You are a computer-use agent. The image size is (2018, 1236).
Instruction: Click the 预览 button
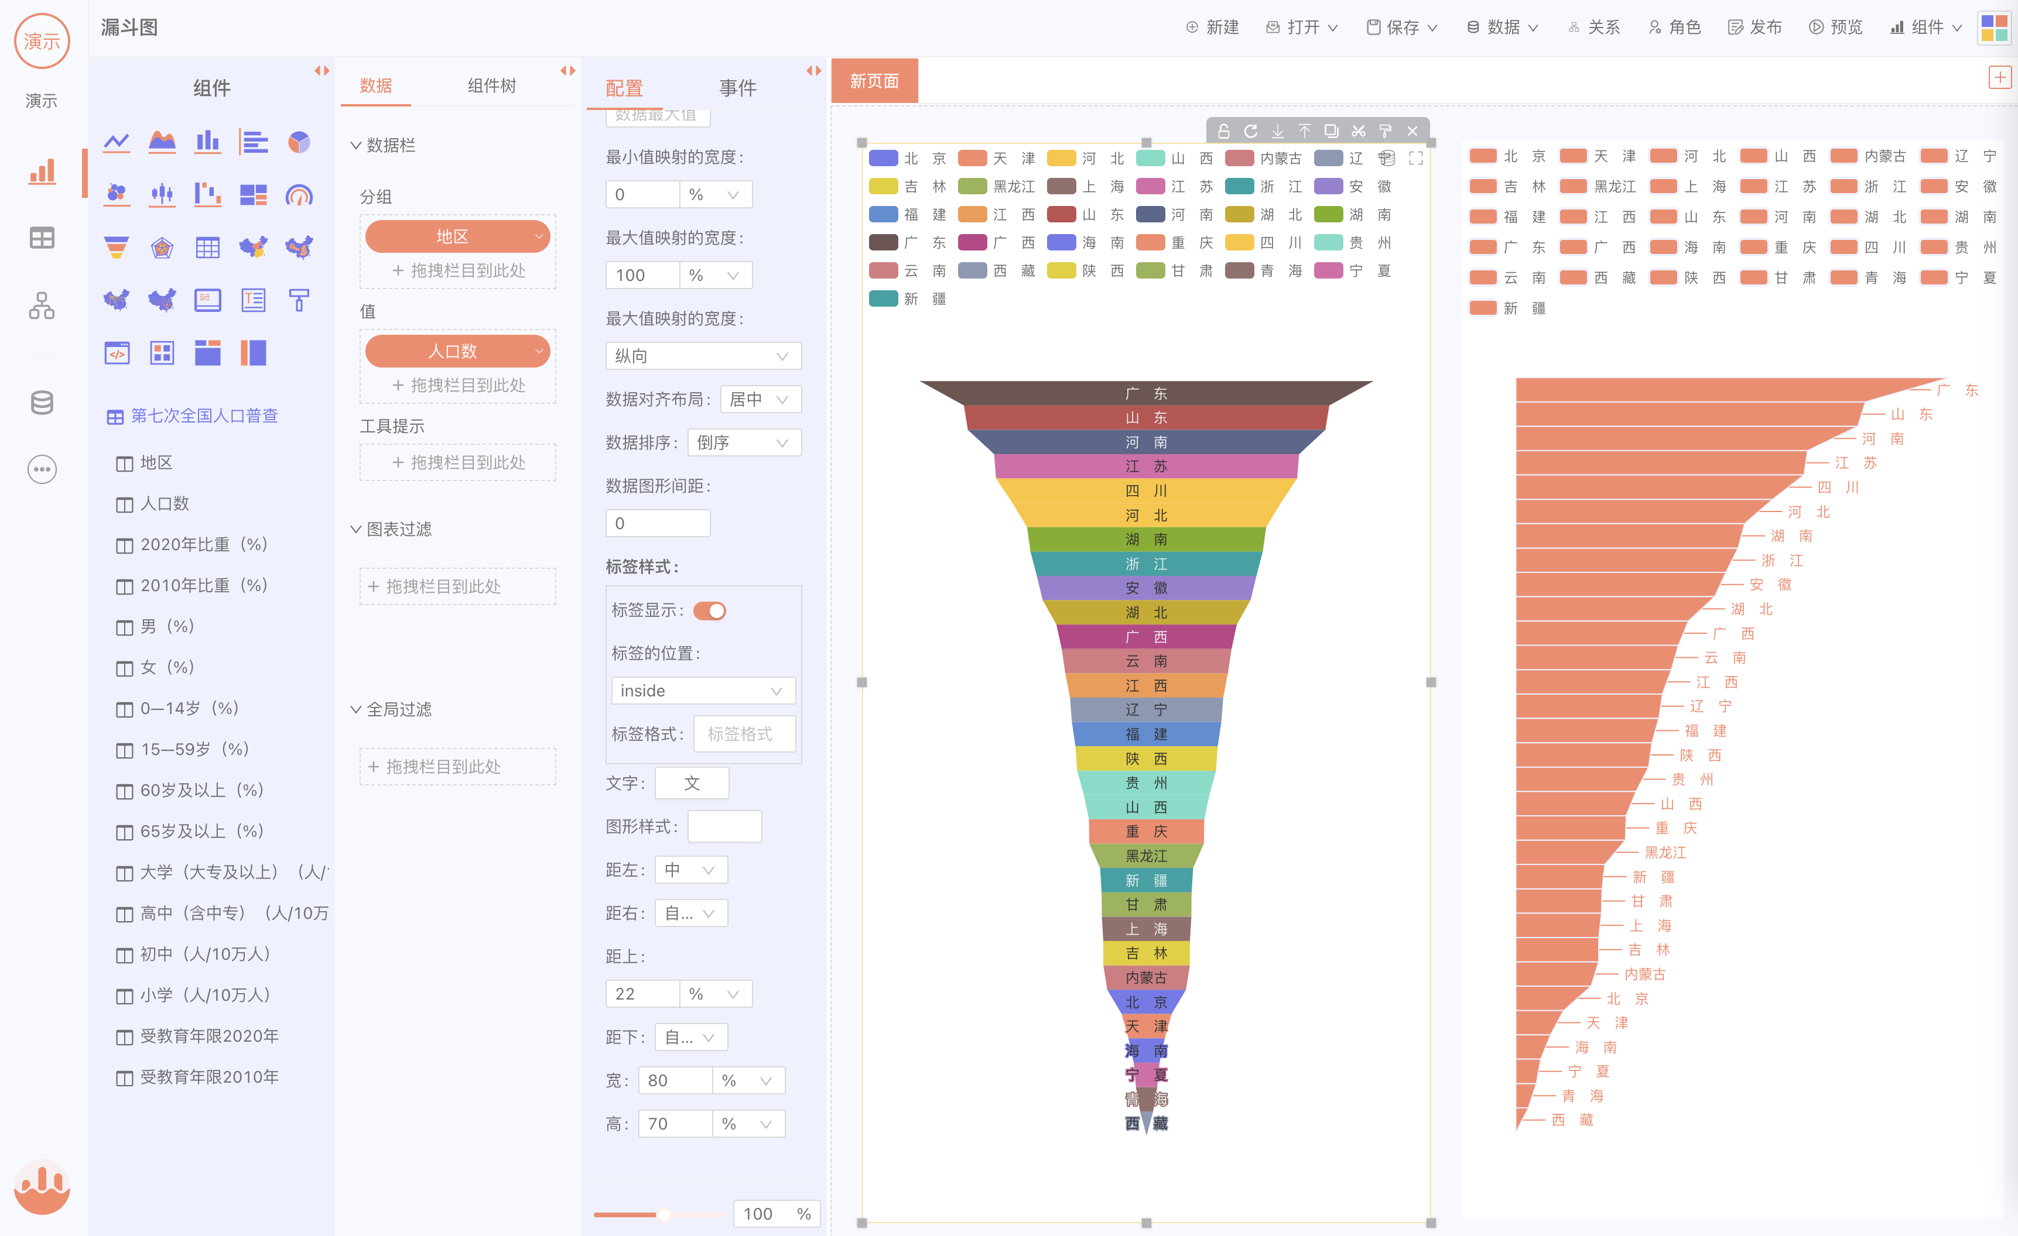(1835, 27)
